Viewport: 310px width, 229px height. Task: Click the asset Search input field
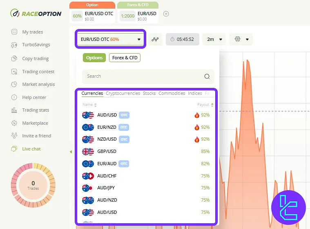point(148,76)
